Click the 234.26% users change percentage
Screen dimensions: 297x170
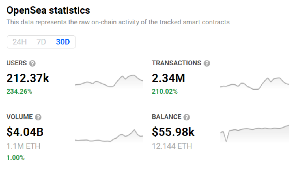coord(19,92)
